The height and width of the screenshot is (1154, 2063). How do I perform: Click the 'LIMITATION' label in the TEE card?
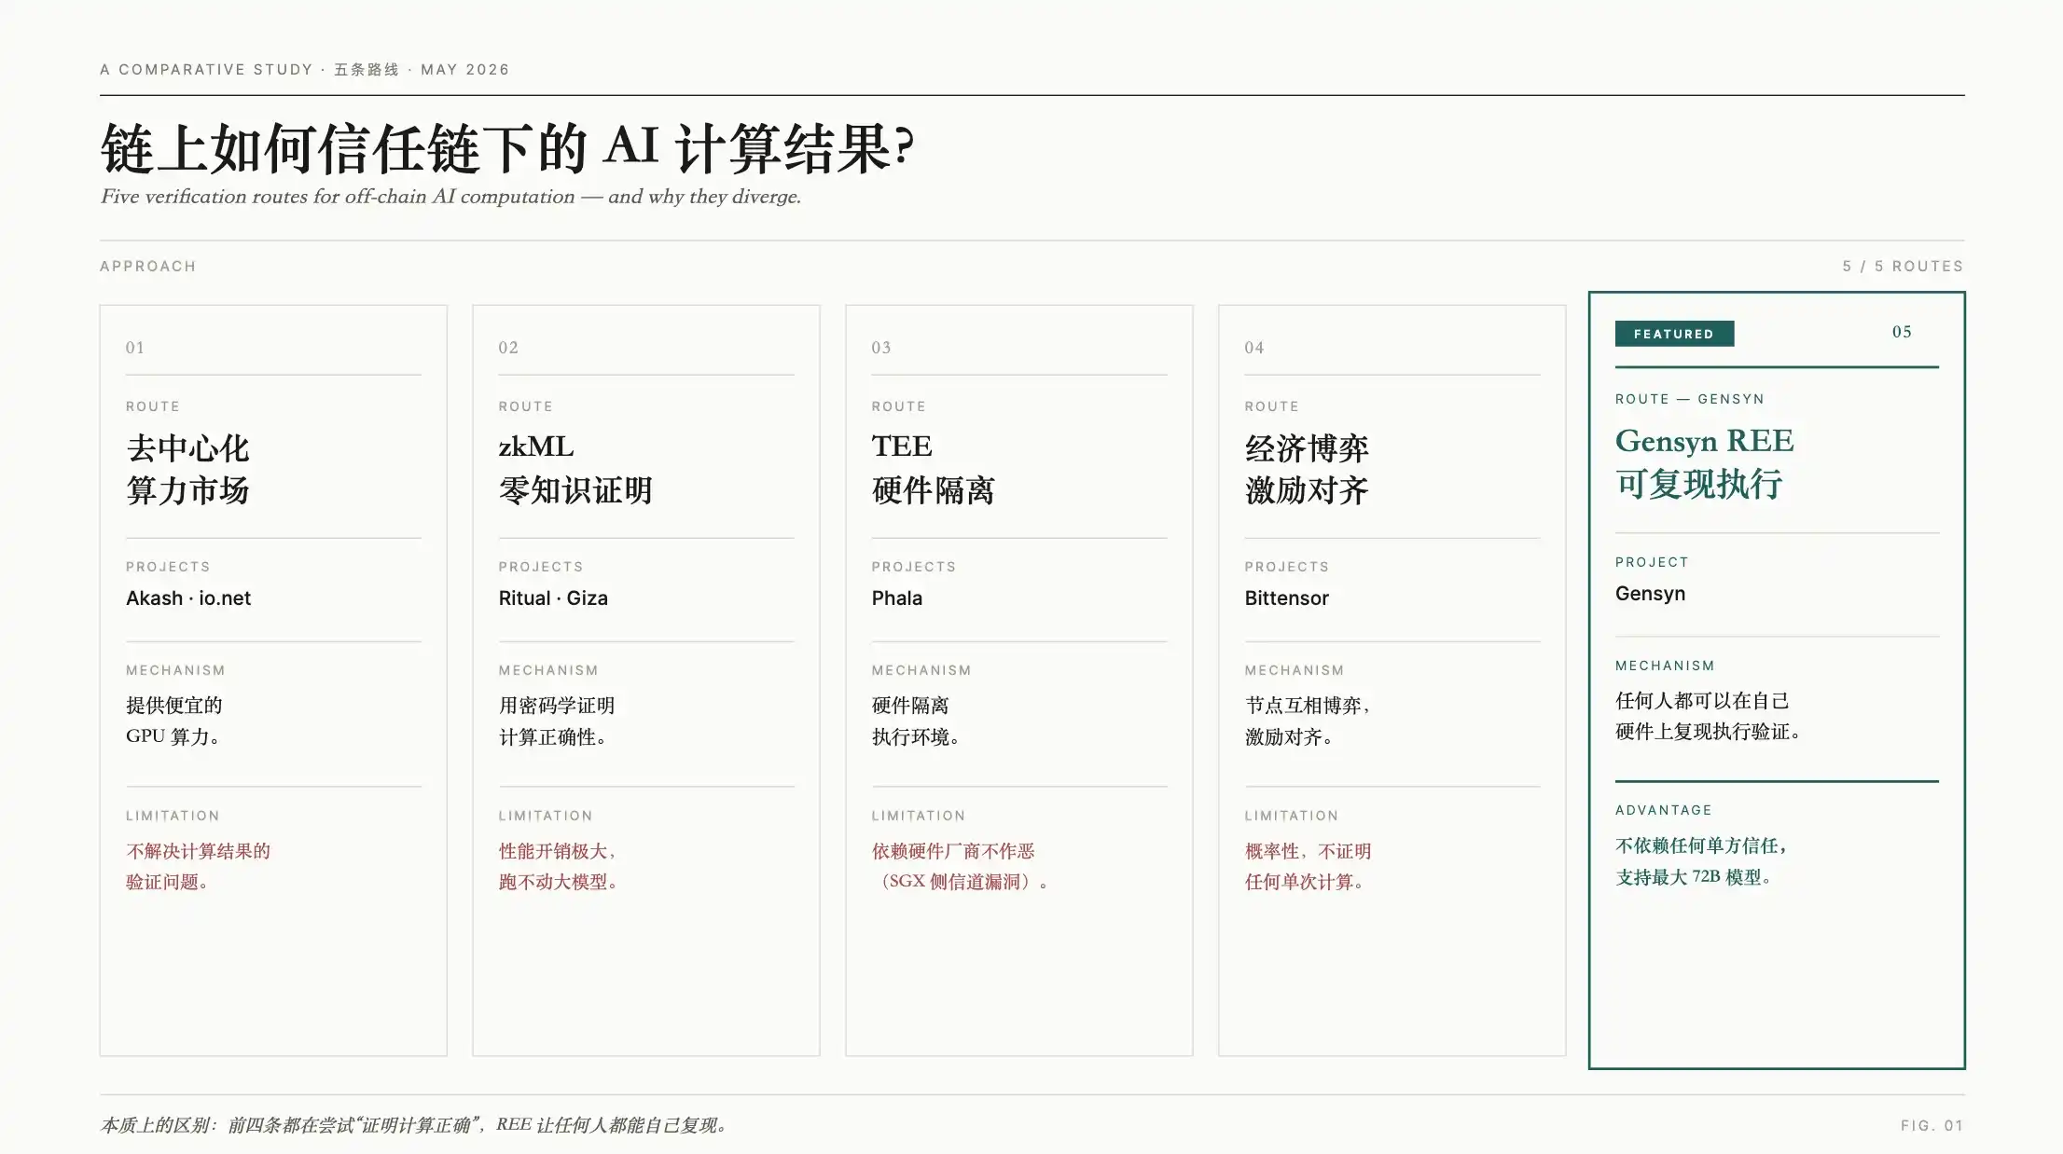click(919, 816)
